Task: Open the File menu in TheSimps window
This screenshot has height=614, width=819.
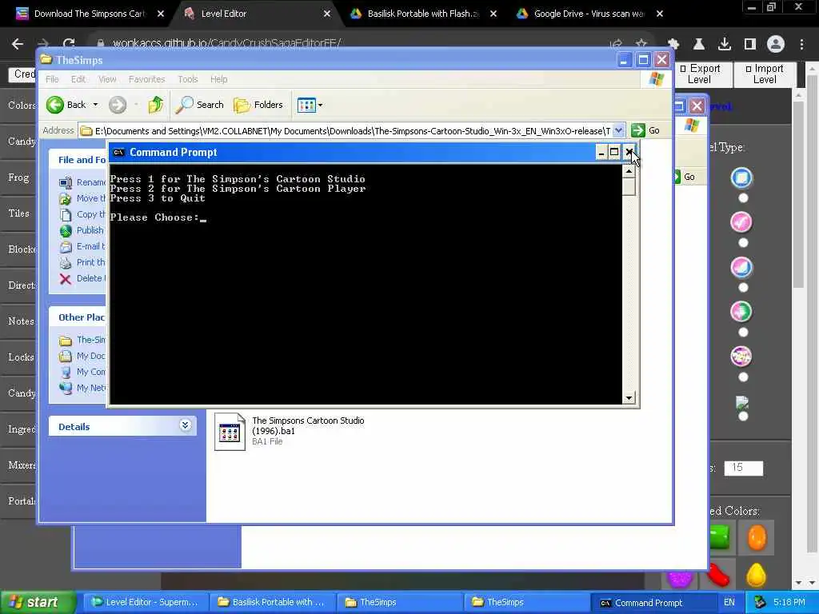Action: coord(52,79)
